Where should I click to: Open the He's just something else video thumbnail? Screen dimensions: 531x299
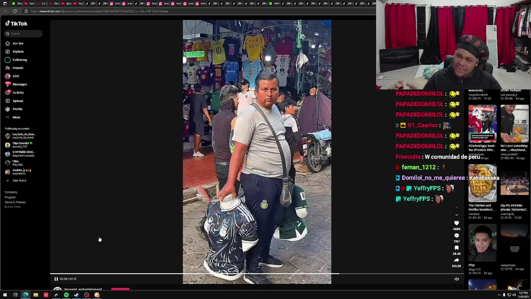click(x=514, y=124)
